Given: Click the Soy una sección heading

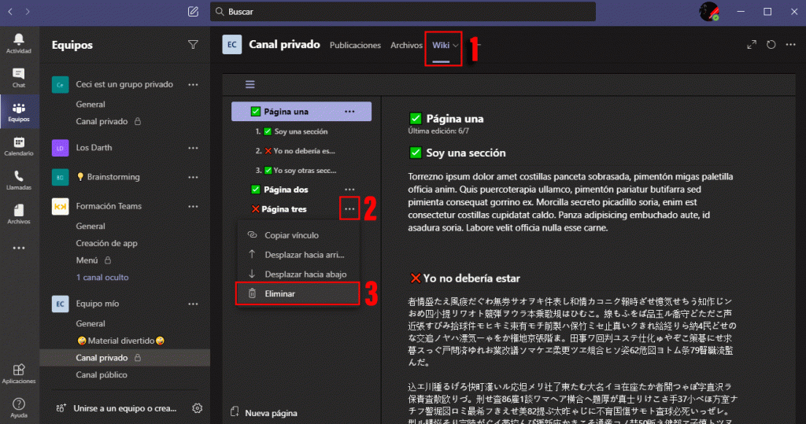Looking at the screenshot, I should [466, 153].
